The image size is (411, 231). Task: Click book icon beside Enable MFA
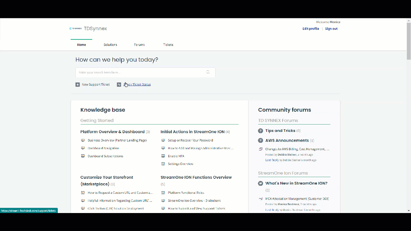click(x=163, y=156)
